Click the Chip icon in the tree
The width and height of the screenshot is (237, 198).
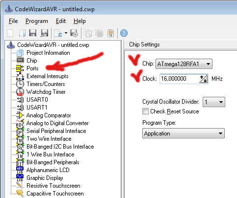pos(20,61)
